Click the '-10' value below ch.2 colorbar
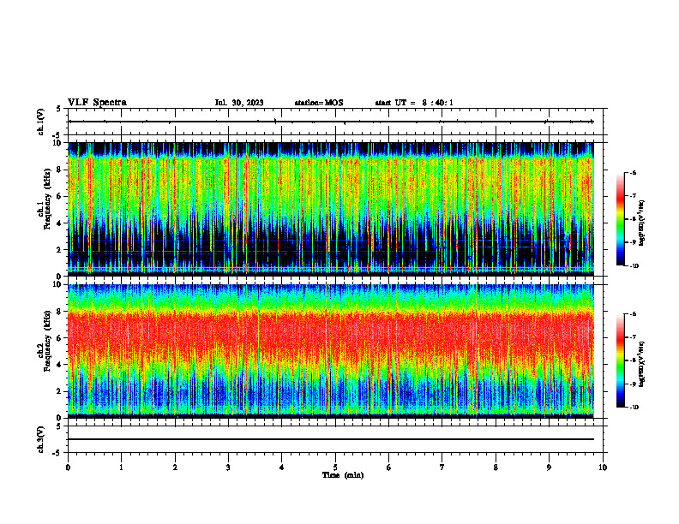 634,408
